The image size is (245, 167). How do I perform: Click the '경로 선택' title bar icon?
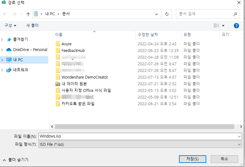click(x=3, y=2)
